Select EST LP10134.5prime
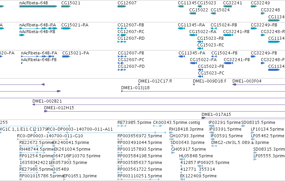This screenshot has width=285, height=181. (253, 133)
